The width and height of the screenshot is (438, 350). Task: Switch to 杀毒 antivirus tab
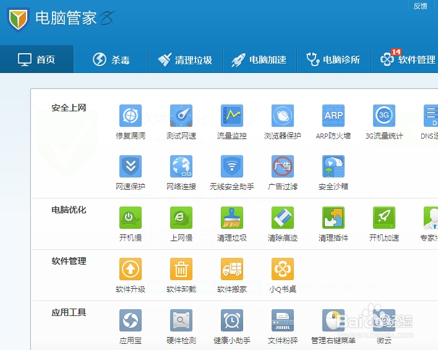(111, 59)
